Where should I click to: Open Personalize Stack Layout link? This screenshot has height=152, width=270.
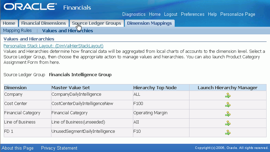pyautogui.click(x=53, y=46)
